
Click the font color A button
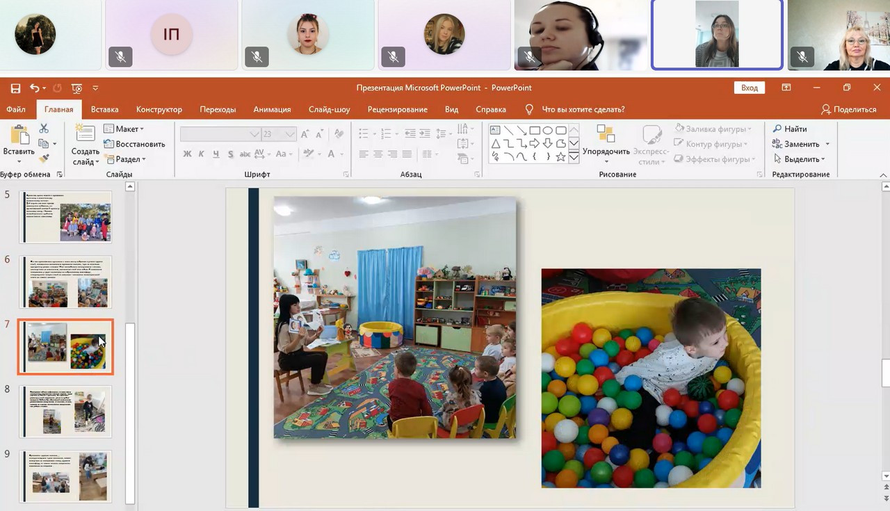coord(332,154)
